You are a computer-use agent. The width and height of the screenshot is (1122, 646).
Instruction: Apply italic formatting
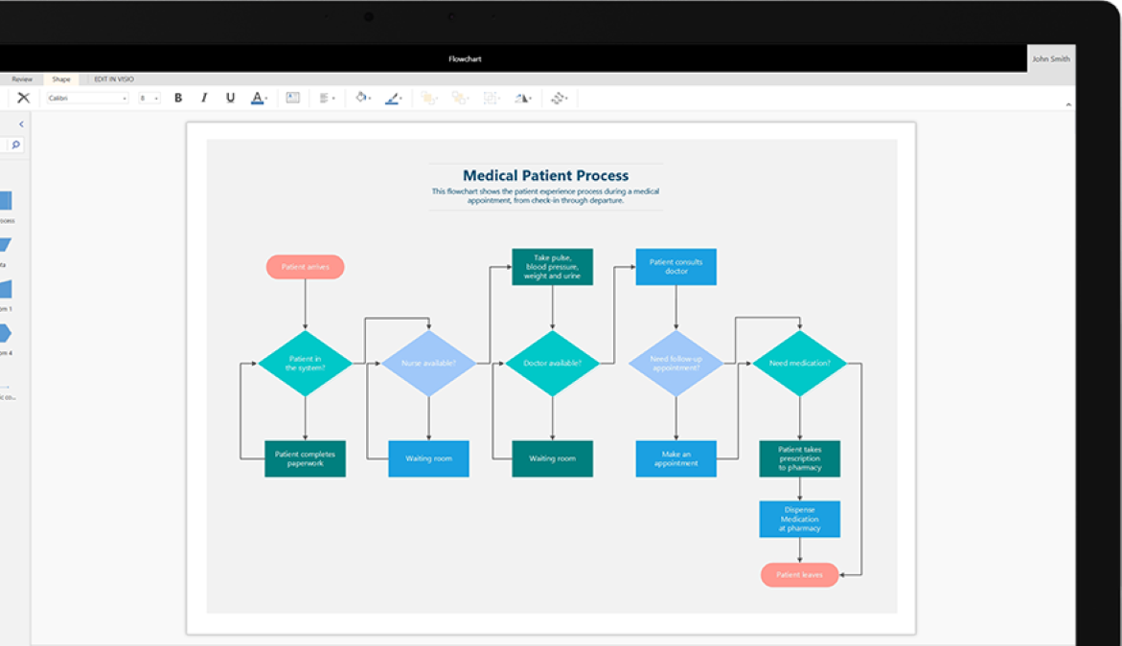204,98
